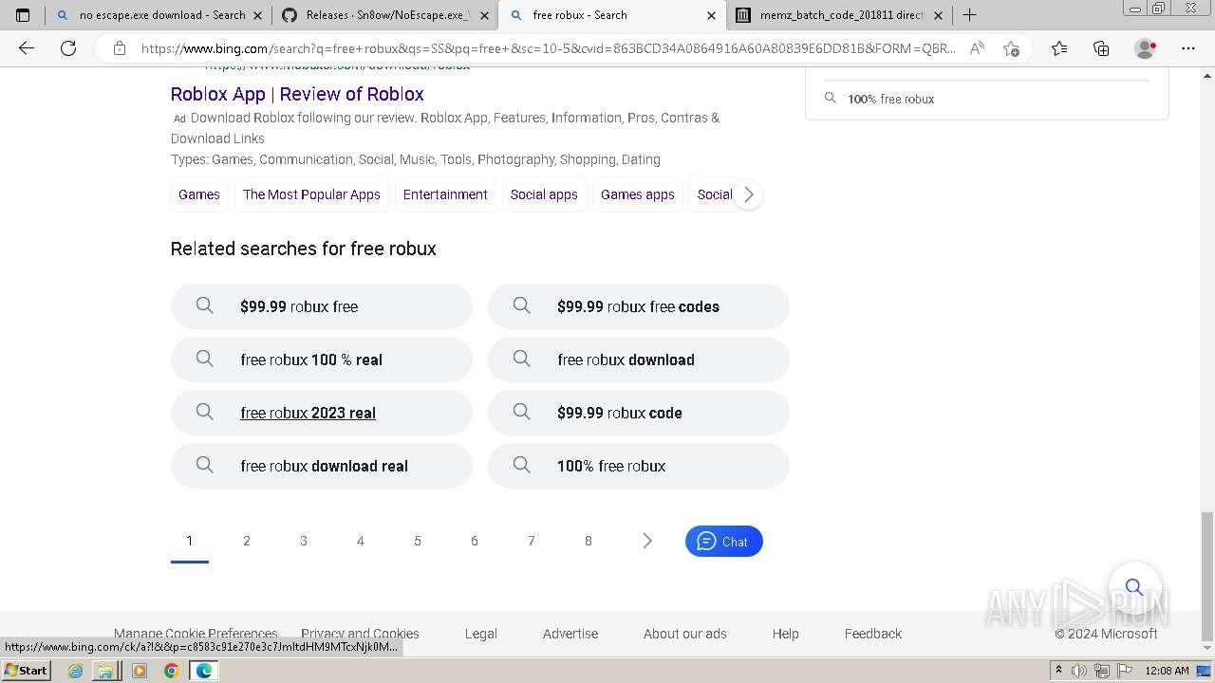Open Edge settings and more menu
The image size is (1215, 683).
[1188, 48]
